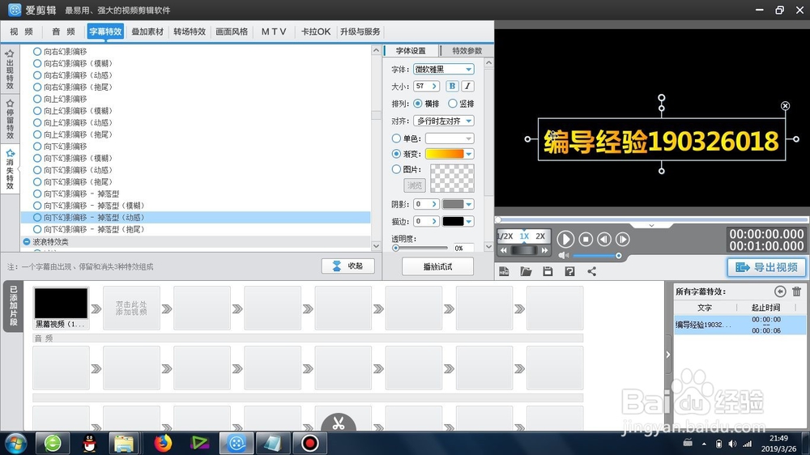Viewport: 810px width, 455px height.
Task: Click the fast rewind double arrow in the speed control
Action: coord(504,250)
